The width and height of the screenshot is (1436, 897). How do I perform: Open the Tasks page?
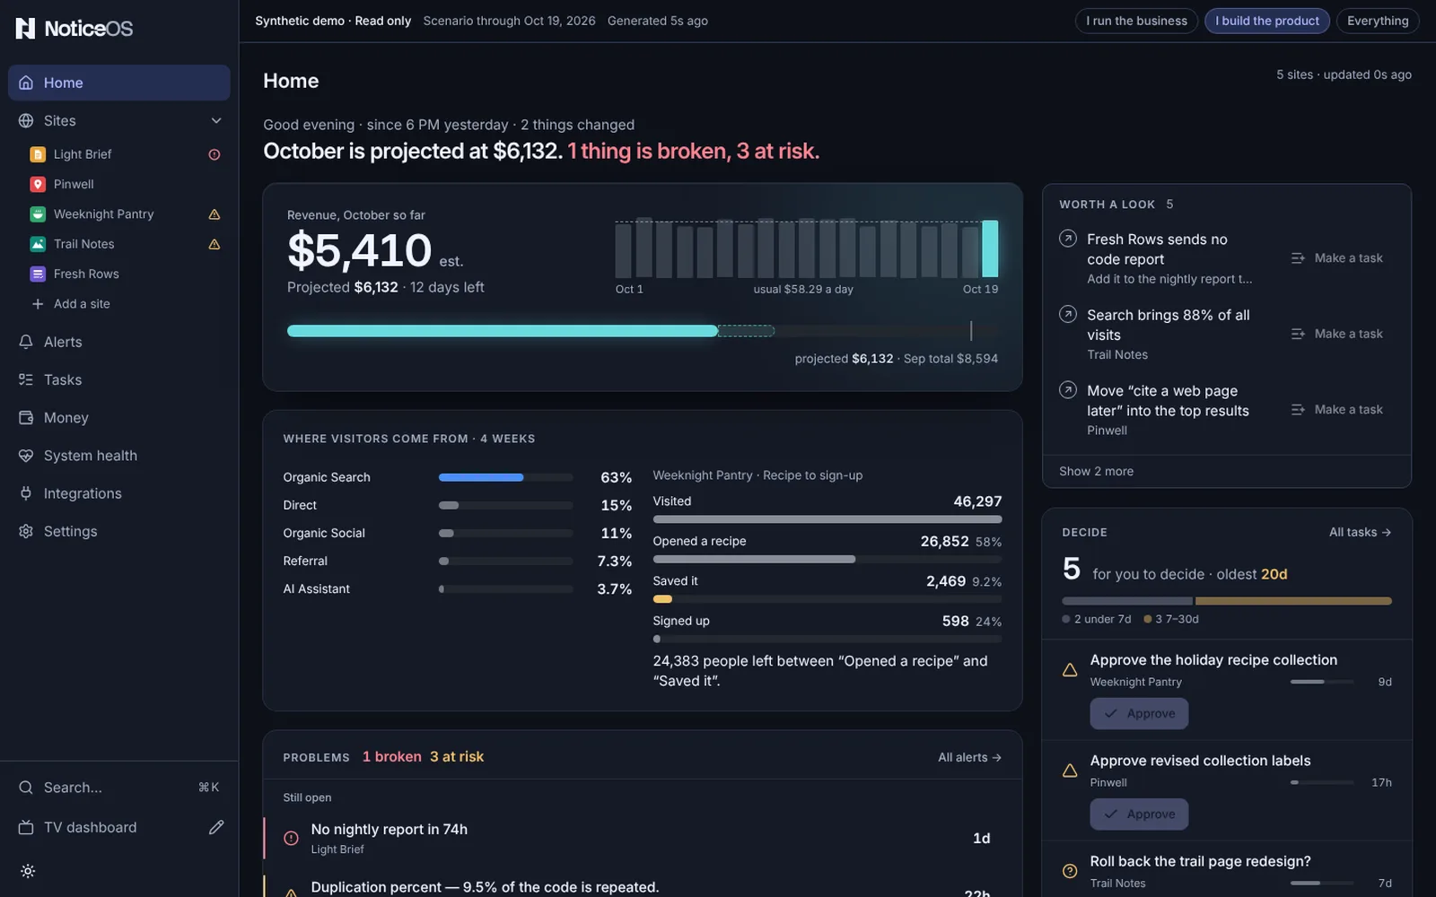[x=119, y=379]
